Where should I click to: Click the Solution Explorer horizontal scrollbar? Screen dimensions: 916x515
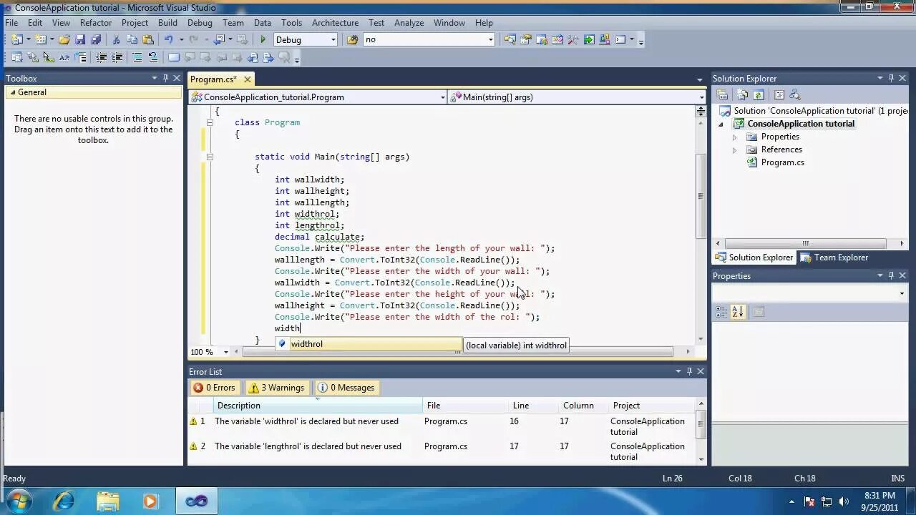805,243
